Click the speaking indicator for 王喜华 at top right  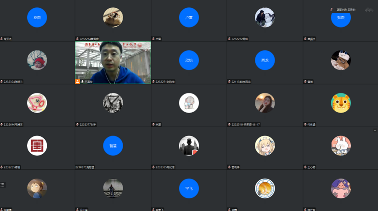[345, 9]
